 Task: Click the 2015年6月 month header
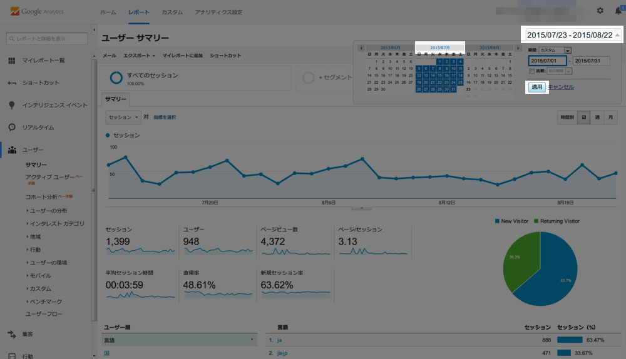[x=391, y=48]
